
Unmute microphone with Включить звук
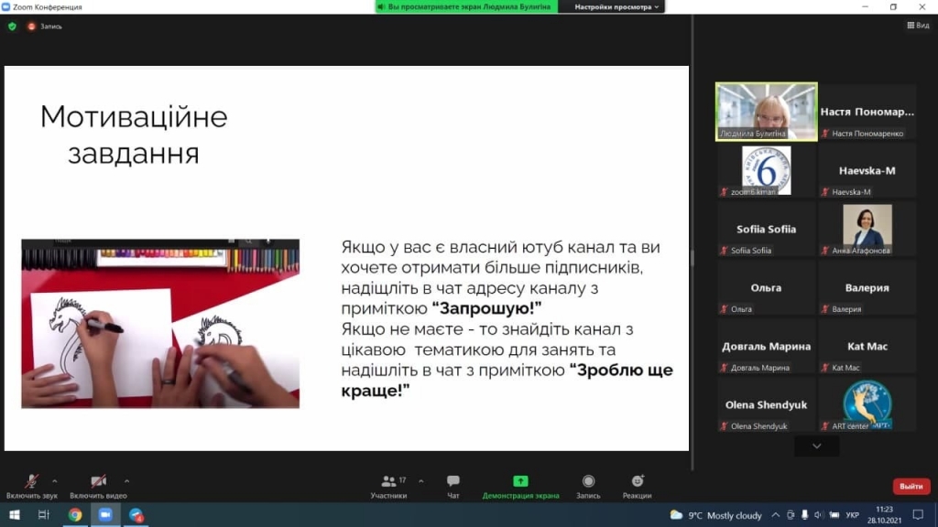coord(32,487)
